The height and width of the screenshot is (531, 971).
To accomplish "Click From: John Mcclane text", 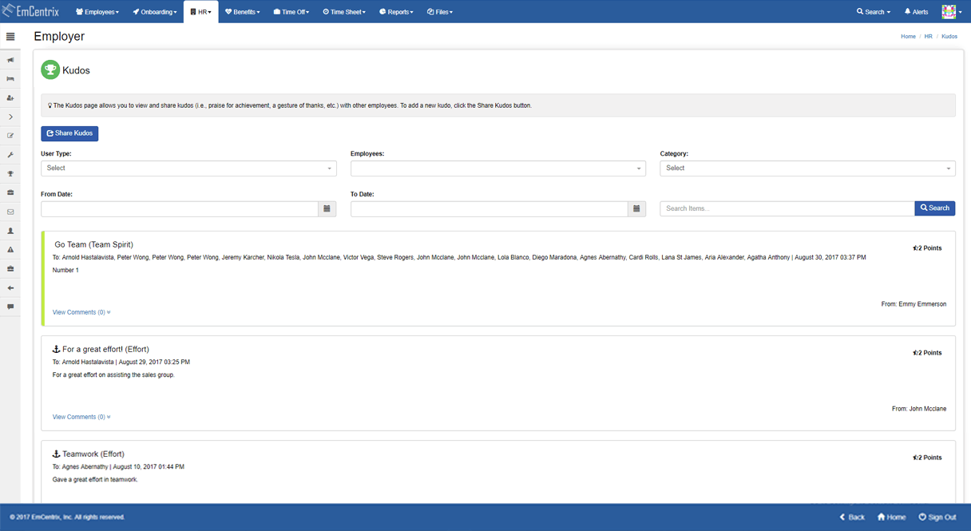I will [x=919, y=409].
